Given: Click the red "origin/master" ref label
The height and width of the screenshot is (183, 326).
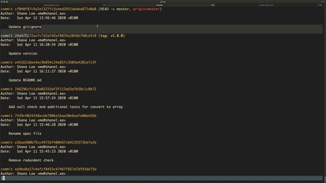Looking at the screenshot, I should pyautogui.click(x=146, y=9).
